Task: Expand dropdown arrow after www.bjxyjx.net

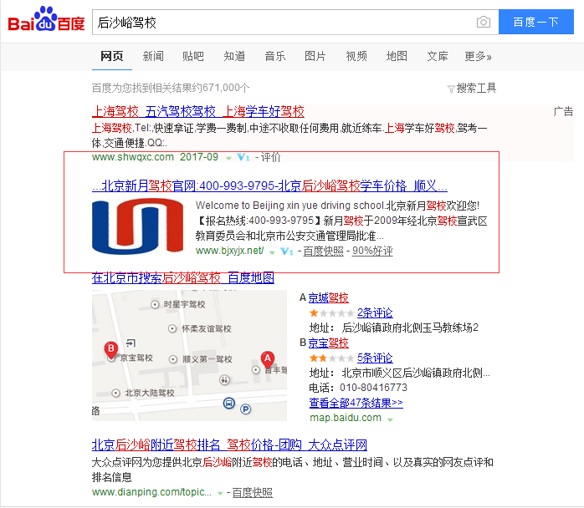Action: [272, 252]
